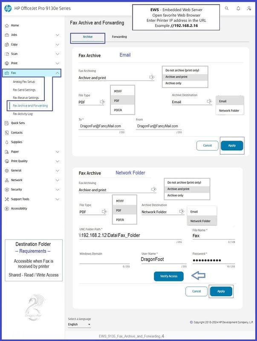This screenshot has width=257, height=341.
Task: Switch to the Forwarding tab
Action: click(x=119, y=37)
